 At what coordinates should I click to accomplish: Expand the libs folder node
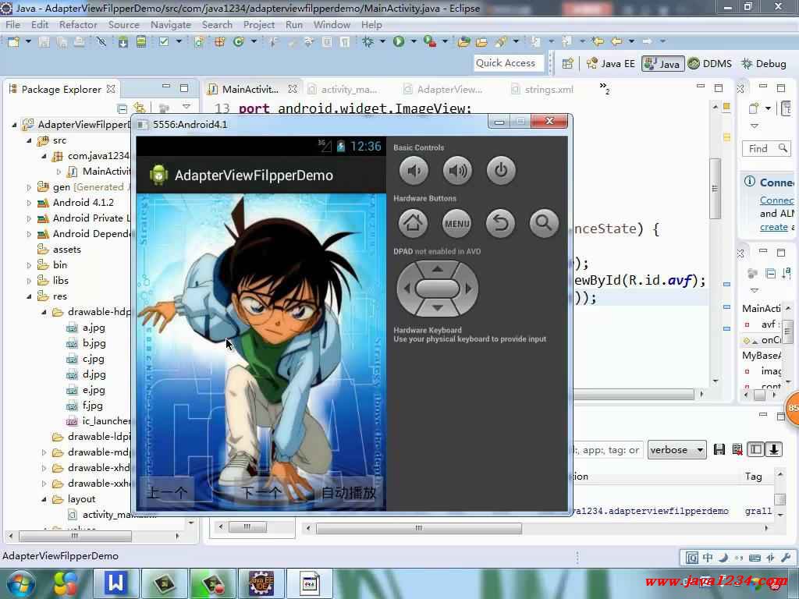click(29, 281)
